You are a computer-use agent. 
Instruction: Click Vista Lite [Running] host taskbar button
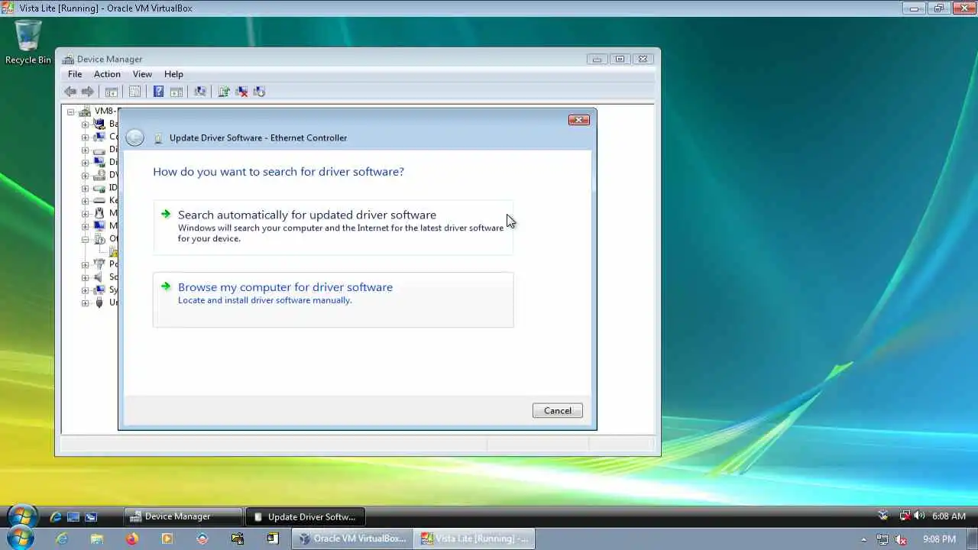474,539
